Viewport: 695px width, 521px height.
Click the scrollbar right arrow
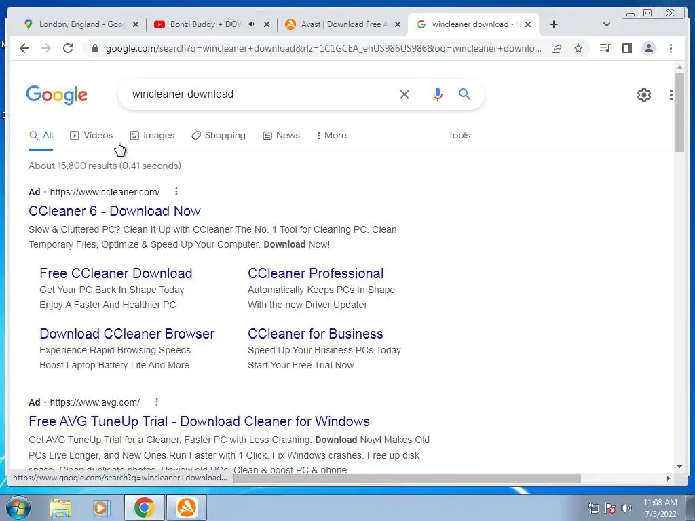pos(669,478)
